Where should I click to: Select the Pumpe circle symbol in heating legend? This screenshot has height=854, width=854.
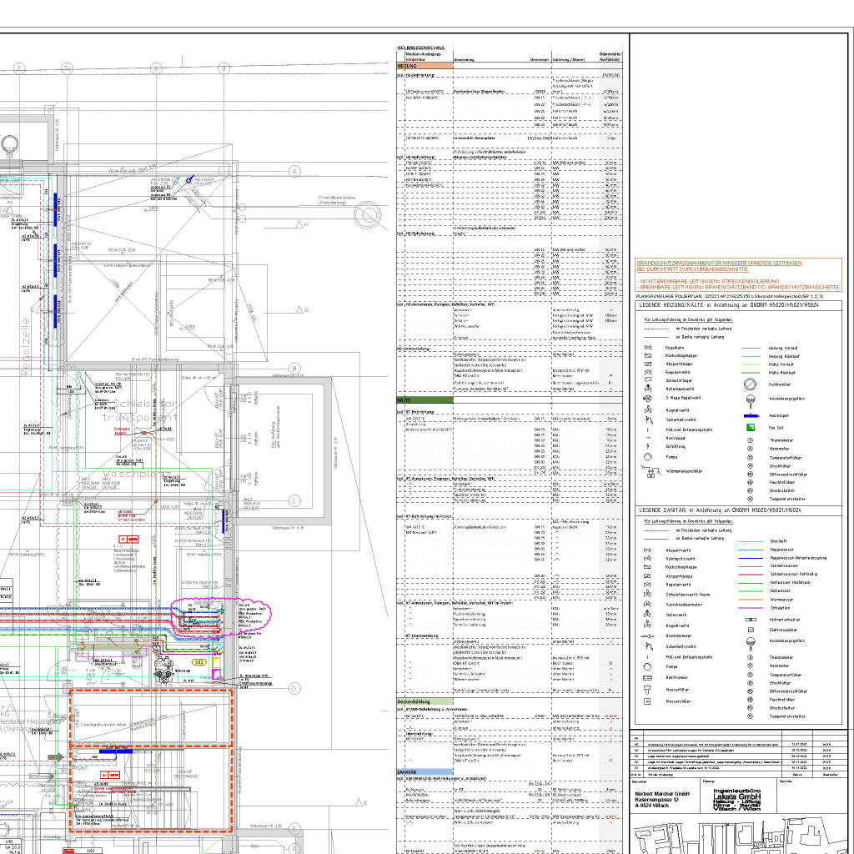(646, 457)
